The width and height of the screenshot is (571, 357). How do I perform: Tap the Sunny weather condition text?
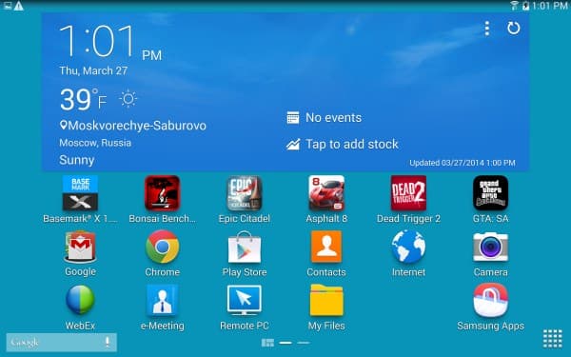coord(77,160)
